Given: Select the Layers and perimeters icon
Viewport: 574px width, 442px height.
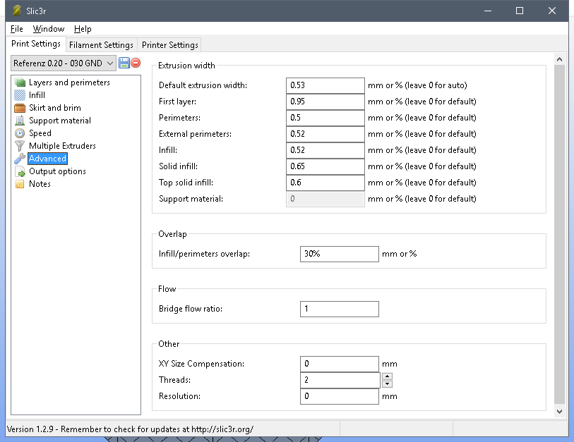Looking at the screenshot, I should [20, 82].
